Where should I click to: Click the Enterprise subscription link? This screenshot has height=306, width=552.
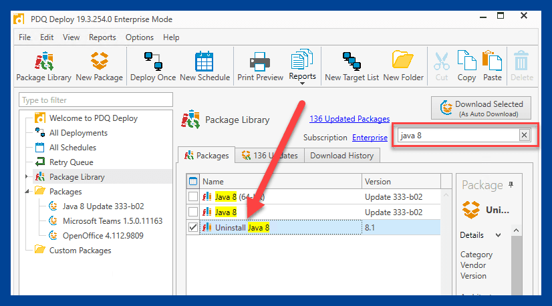click(370, 138)
